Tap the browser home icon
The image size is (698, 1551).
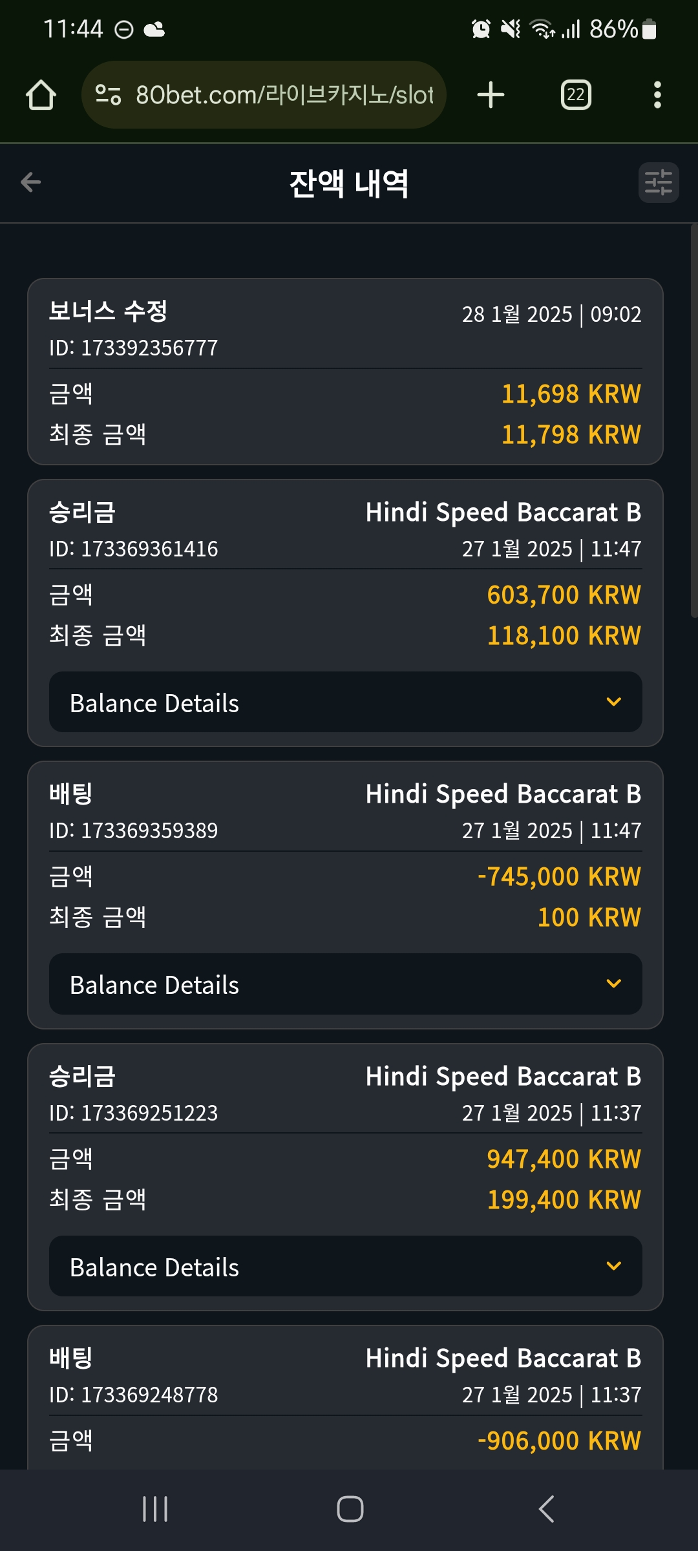pyautogui.click(x=41, y=95)
